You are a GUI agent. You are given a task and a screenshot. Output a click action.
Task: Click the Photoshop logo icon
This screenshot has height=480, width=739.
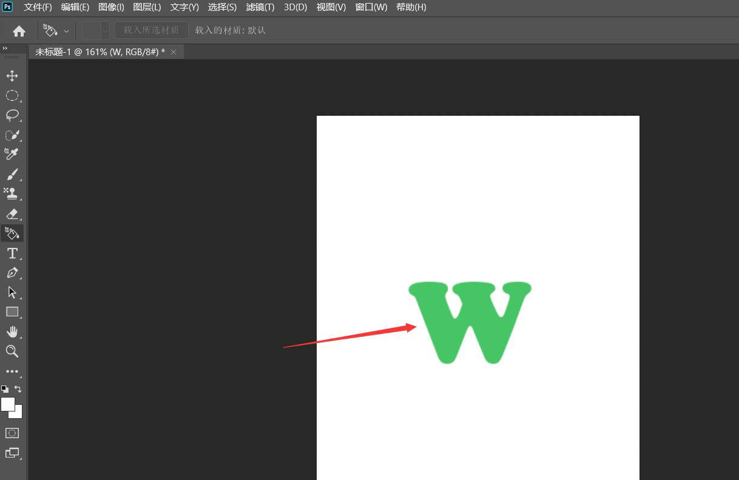click(x=7, y=7)
